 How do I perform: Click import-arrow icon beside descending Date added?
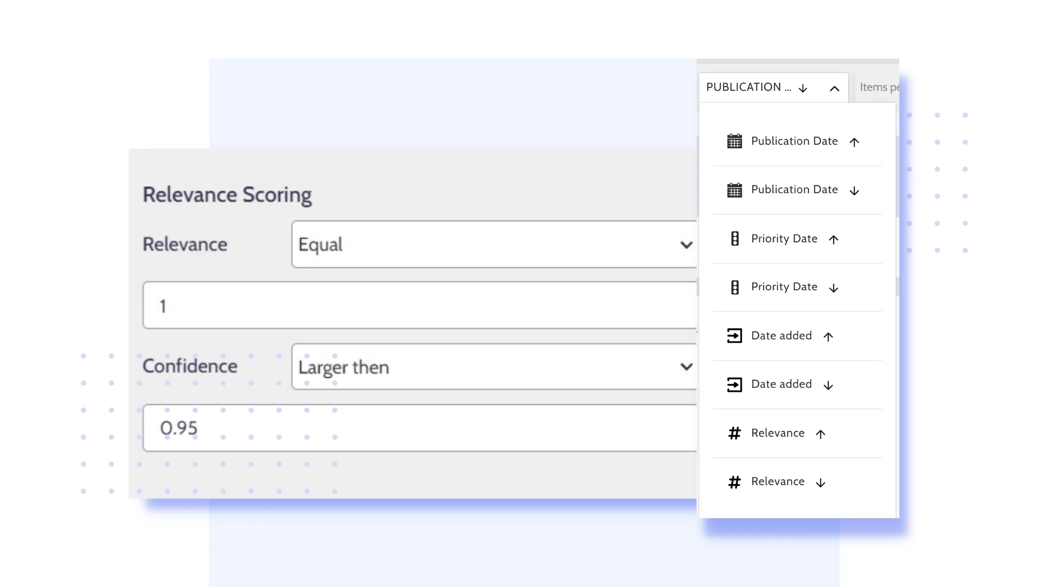(734, 384)
